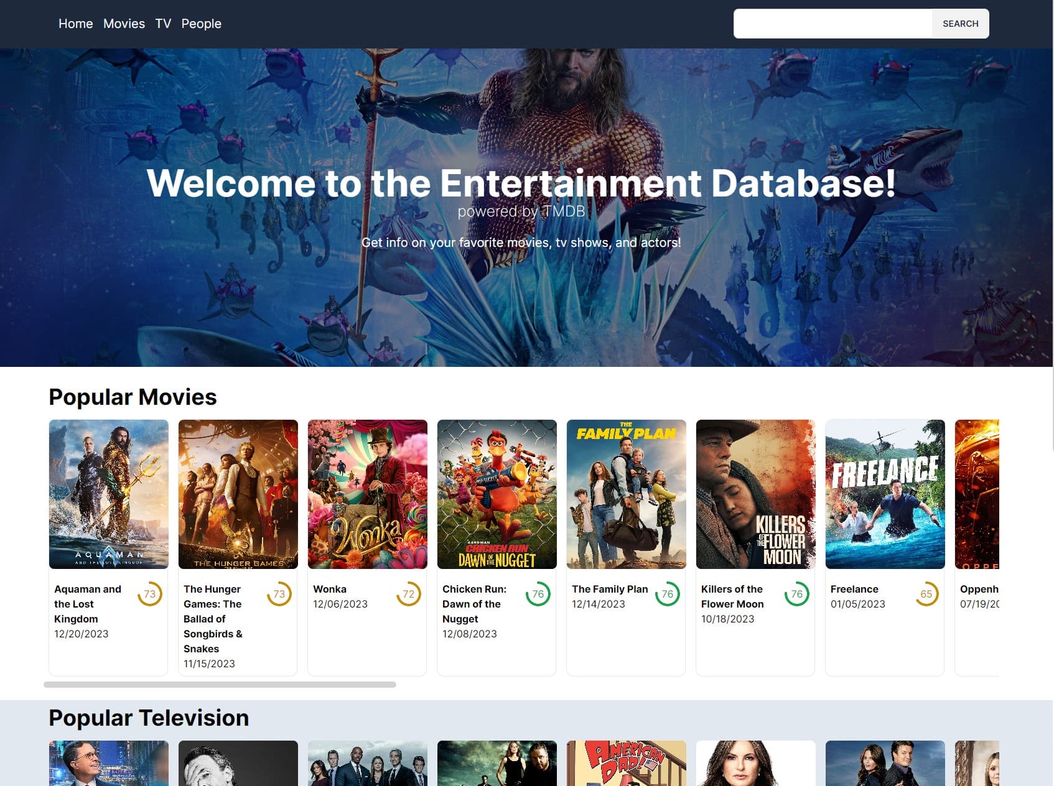The height and width of the screenshot is (786, 1054).
Task: Open the Killers of the Flower Moon title link
Action: coord(732,596)
